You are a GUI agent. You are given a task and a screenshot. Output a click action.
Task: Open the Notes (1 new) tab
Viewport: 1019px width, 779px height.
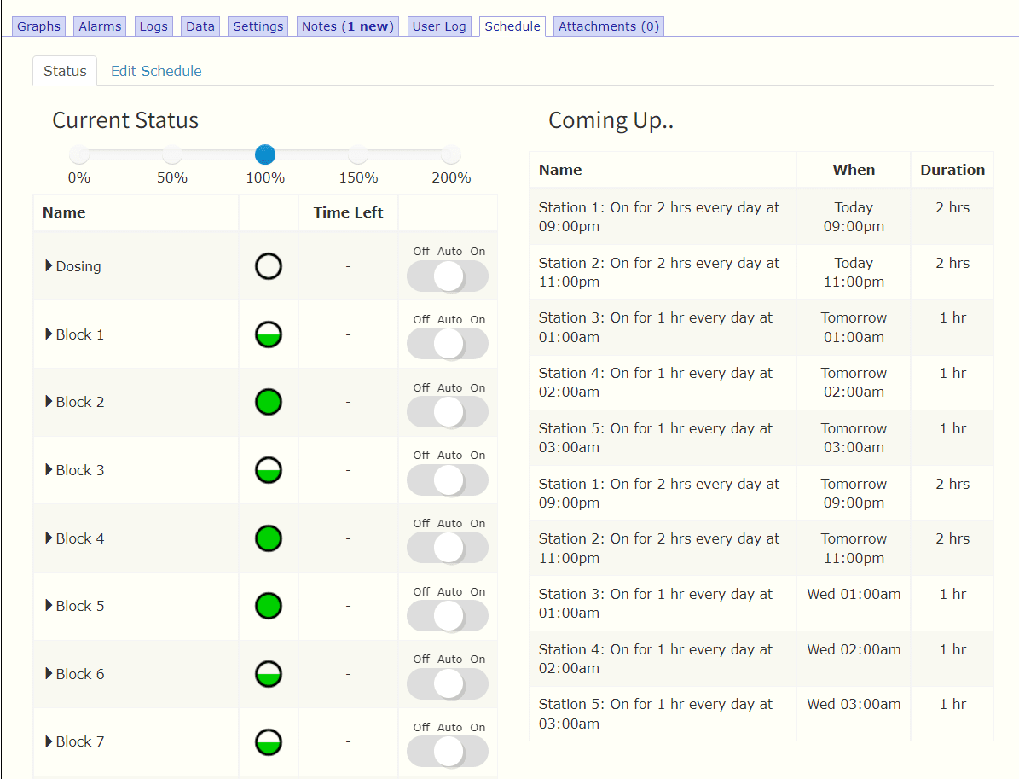pos(348,26)
